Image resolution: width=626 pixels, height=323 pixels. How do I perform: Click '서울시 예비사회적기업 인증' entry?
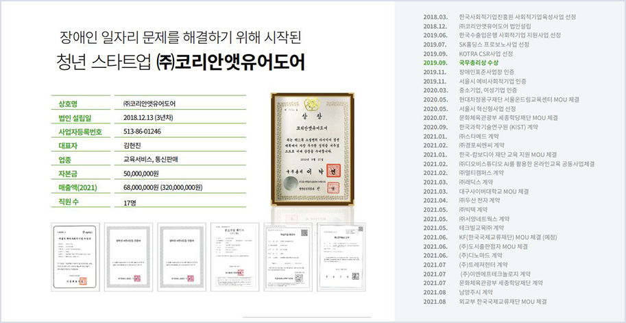tap(493, 81)
